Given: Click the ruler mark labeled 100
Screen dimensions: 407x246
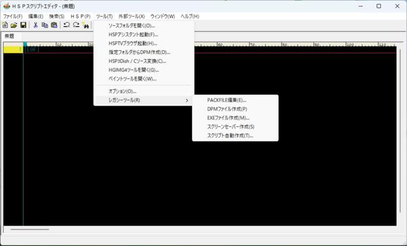Looking at the screenshot, I should pos(350,44).
